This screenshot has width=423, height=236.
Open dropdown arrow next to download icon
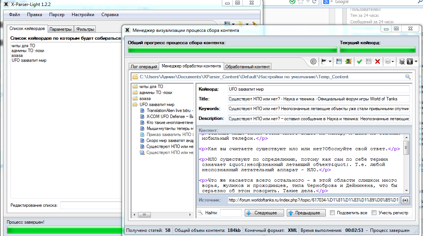pos(416,61)
